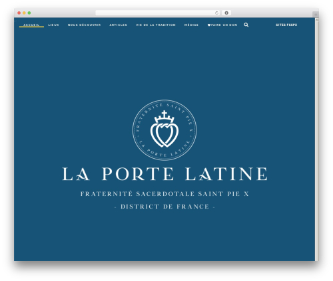Click the browser reload icon
This screenshot has height=281, width=333.
coord(216,13)
